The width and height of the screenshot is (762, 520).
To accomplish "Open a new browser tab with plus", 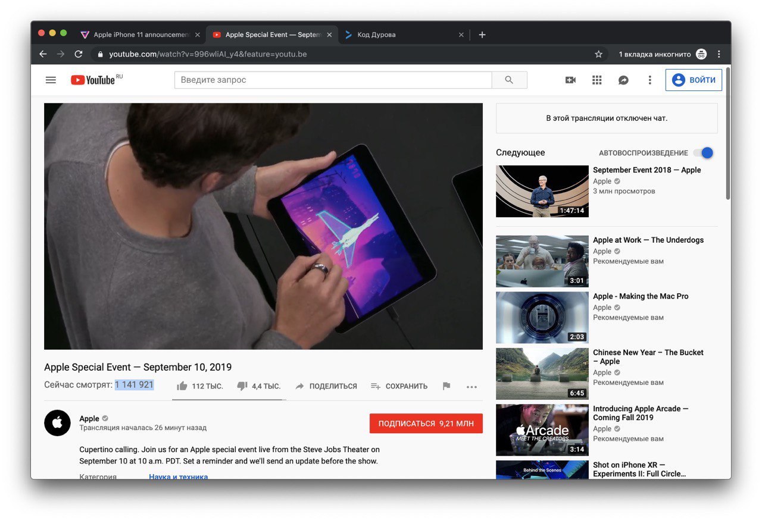I will pos(482,35).
